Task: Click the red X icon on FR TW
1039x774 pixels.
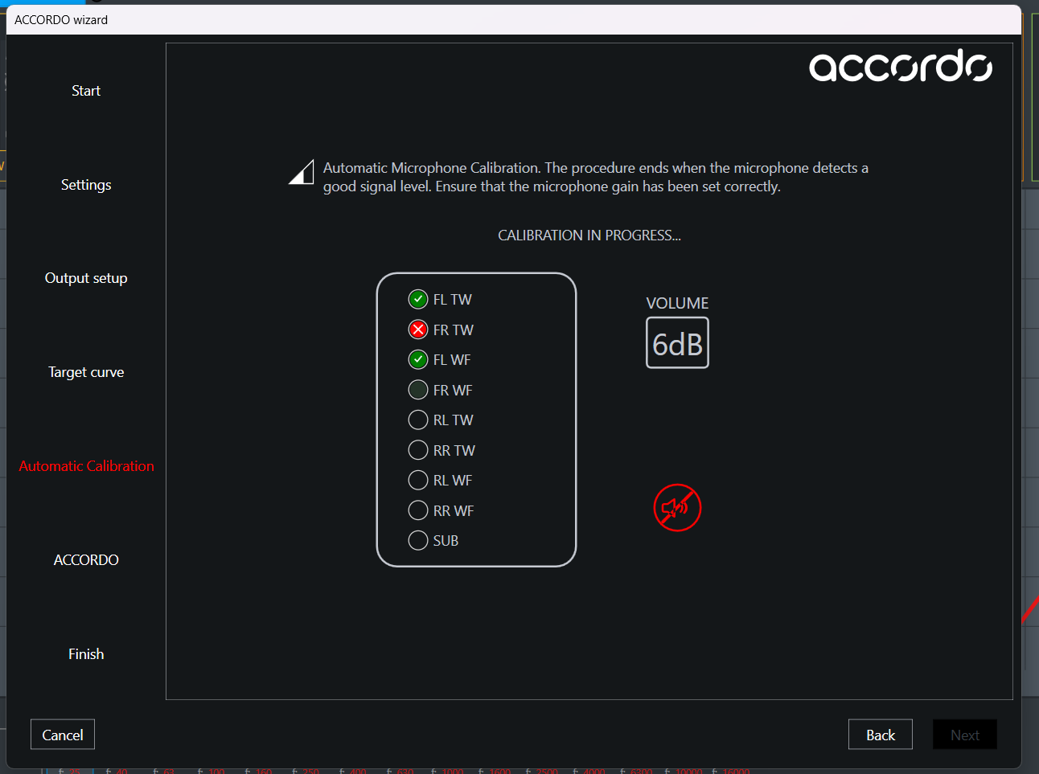Action: click(x=418, y=329)
